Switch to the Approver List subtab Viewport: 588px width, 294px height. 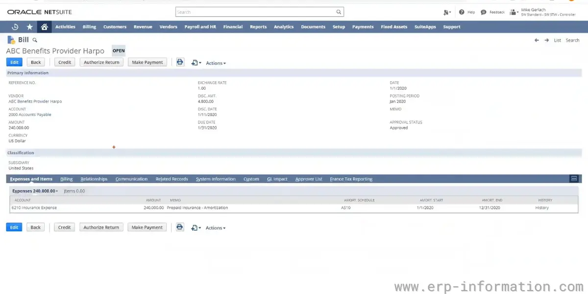[x=309, y=179]
